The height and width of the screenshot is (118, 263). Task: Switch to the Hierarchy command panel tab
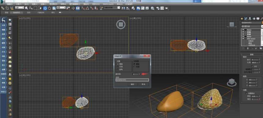tap(250, 19)
